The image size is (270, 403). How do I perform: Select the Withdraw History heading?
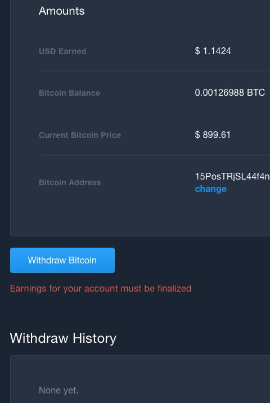(x=63, y=338)
